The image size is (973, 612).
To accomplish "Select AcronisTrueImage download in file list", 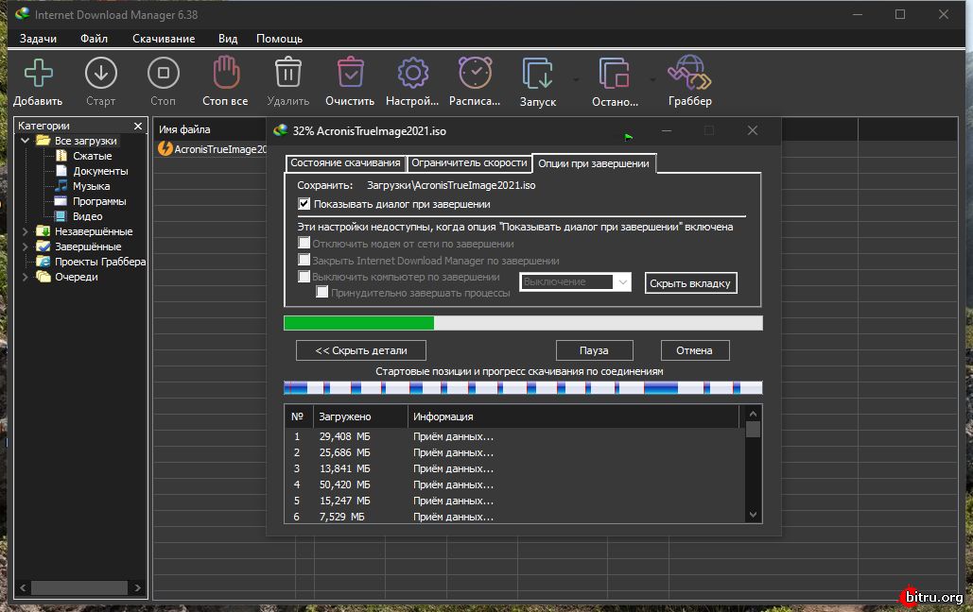I will [212, 149].
